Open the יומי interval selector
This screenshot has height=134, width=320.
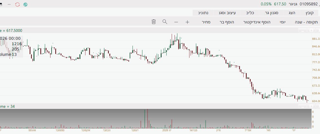pos(283,22)
